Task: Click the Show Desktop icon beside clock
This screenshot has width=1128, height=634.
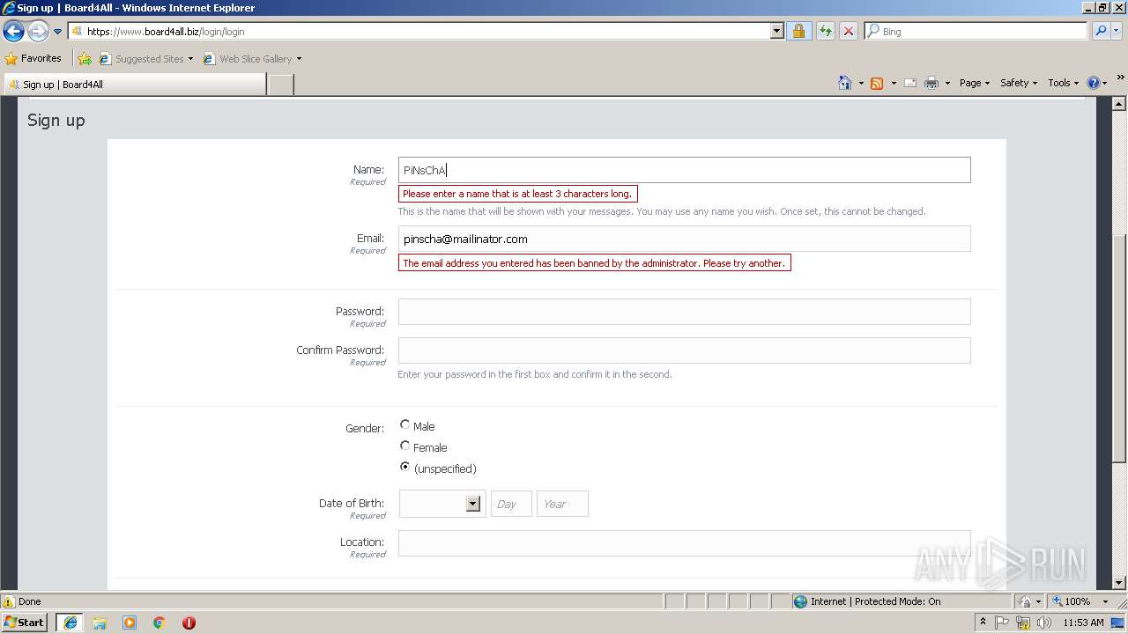Action: click(1117, 623)
